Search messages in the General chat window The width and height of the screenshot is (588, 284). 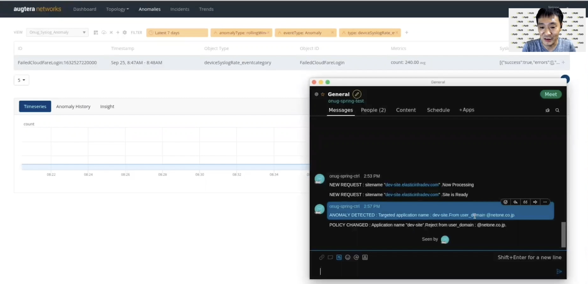(557, 110)
